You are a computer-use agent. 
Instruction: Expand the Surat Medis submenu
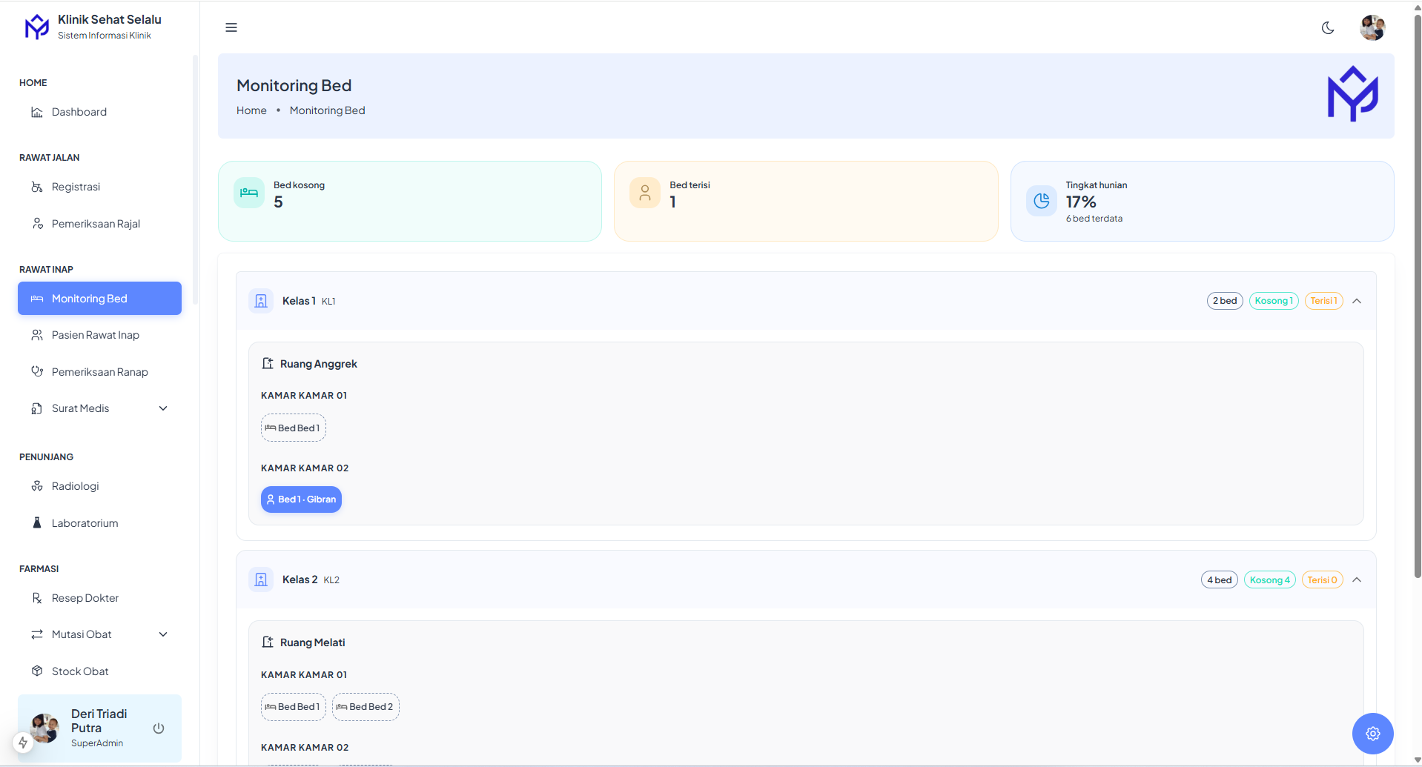tap(99, 408)
